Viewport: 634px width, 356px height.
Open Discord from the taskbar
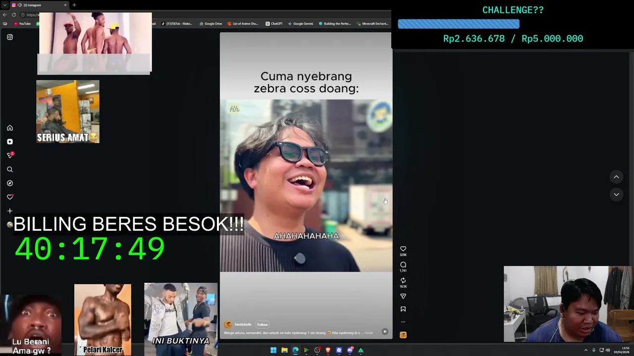(x=350, y=350)
